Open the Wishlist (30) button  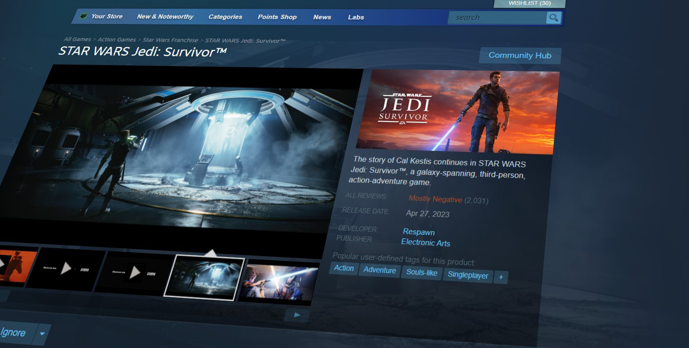click(x=530, y=3)
